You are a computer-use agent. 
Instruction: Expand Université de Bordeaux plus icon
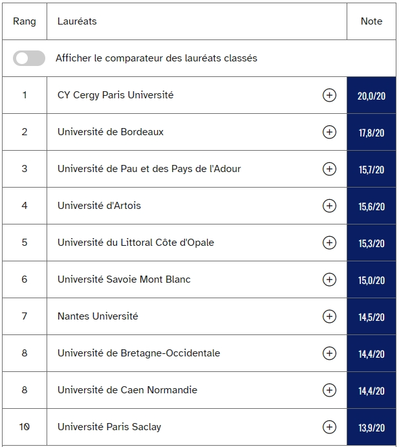pos(329,132)
